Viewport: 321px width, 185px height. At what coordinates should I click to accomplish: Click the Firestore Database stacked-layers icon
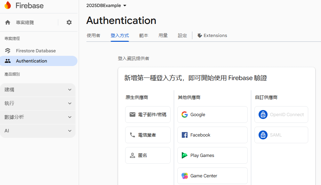8,51
